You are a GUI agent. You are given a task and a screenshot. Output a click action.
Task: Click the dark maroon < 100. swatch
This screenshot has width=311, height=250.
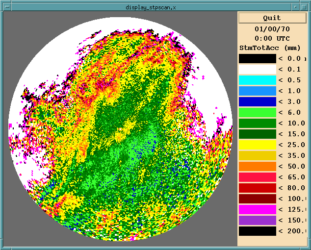pos(257,199)
